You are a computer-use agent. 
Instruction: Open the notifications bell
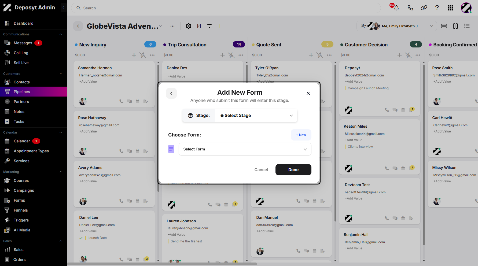396,8
